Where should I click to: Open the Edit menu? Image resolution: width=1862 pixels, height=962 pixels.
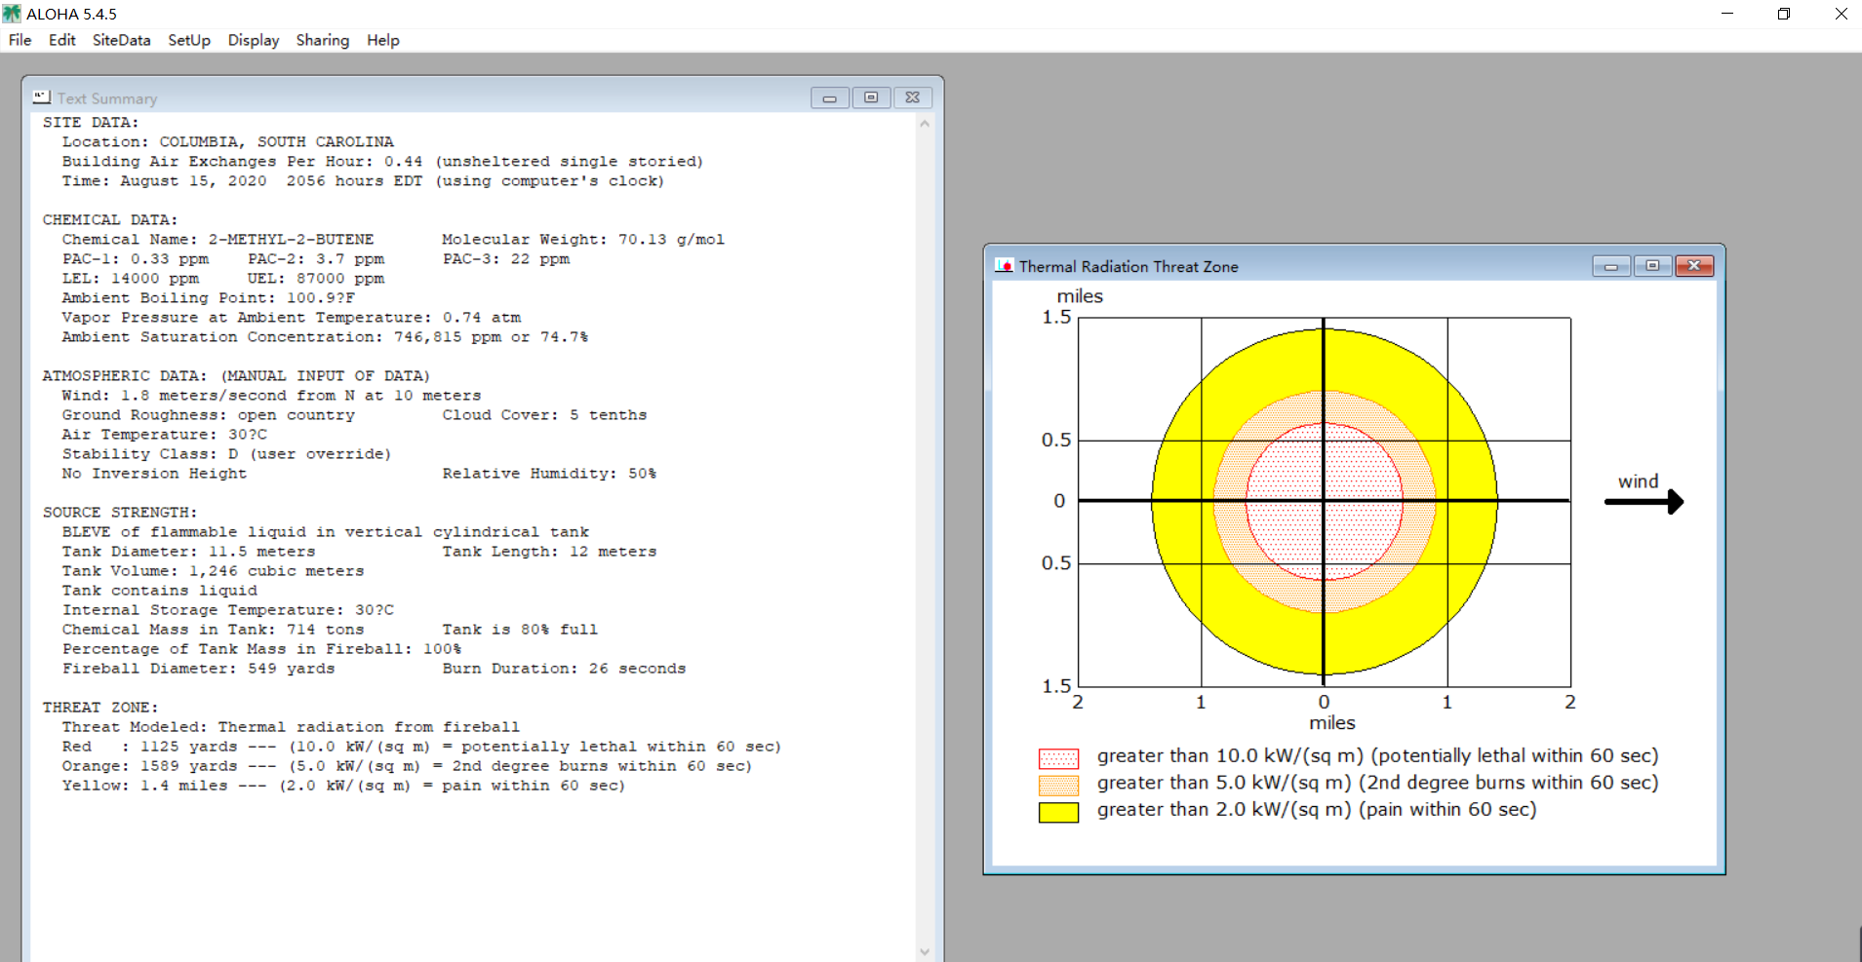(62, 40)
